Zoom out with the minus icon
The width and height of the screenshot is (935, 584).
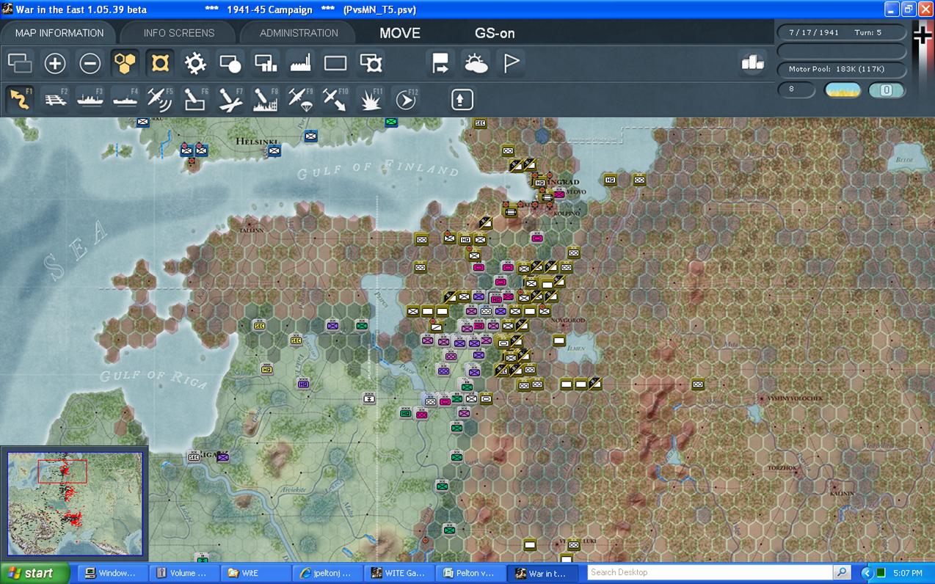pyautogui.click(x=90, y=63)
